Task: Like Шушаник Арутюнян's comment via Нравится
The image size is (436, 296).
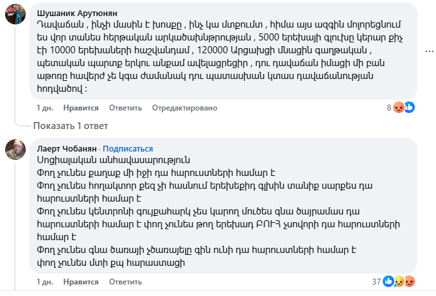Action: [76, 108]
